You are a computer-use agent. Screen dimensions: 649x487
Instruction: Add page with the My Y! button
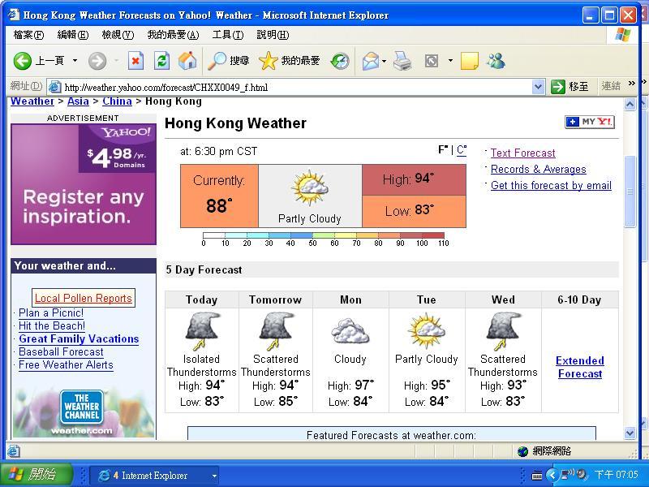[x=590, y=122]
